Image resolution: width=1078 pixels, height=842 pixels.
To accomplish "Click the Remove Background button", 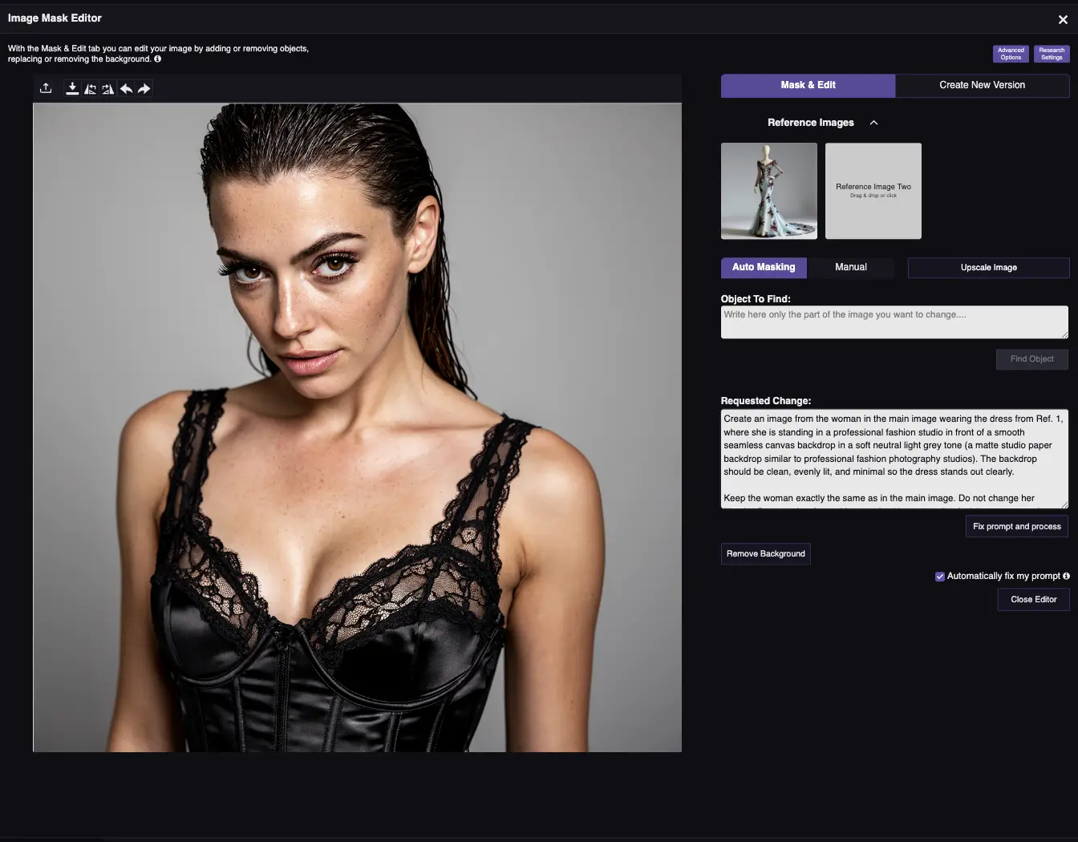I will (765, 554).
